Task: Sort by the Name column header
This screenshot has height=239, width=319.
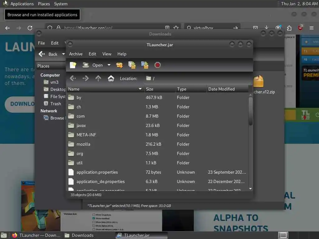Action: [x=105, y=89]
